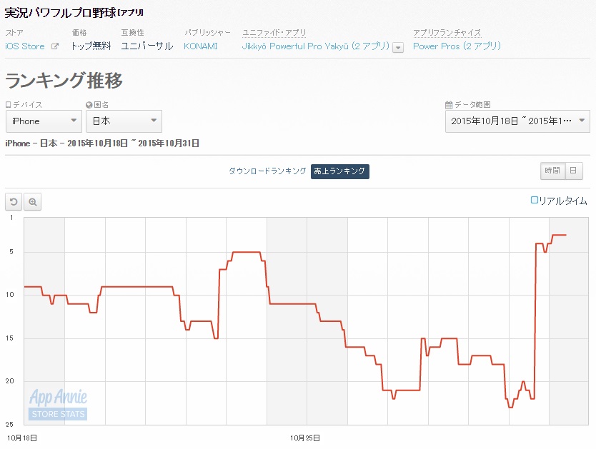
Task: Click the トップ無料 price value
Action: (x=91, y=46)
